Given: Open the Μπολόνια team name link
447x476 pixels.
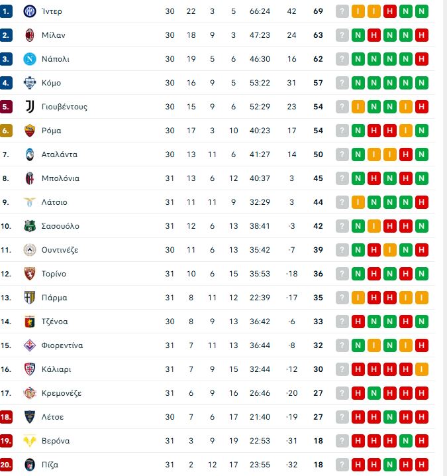Looking at the screenshot, I should click(60, 178).
